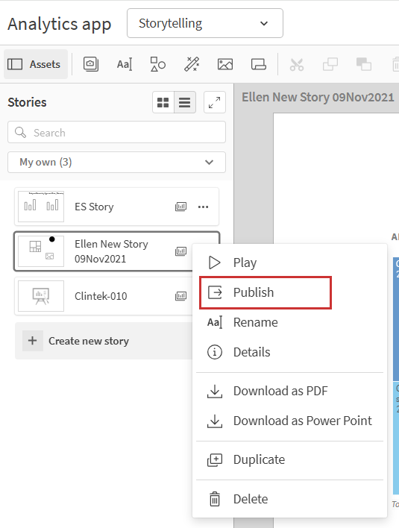Open Clintek-010 story thumbnail

pyautogui.click(x=41, y=296)
